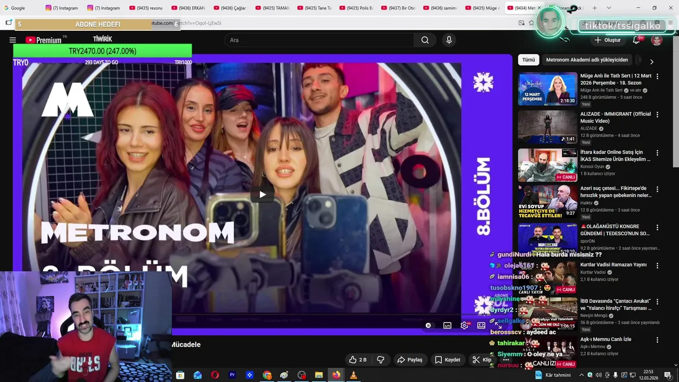Open Kurtlar Vadisi Ramazan Yayını title
Viewport: 679px width, 382px height.
[613, 265]
